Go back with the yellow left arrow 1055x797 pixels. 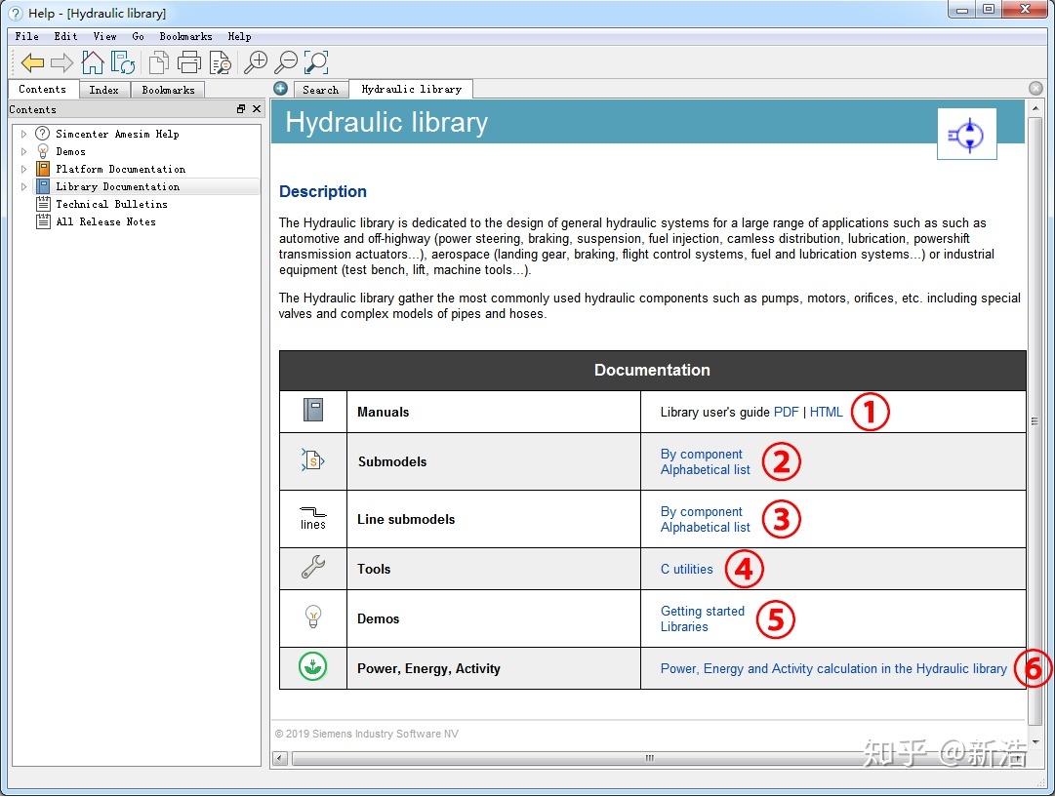pos(32,63)
